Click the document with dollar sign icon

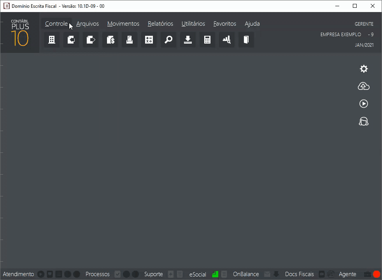click(110, 40)
